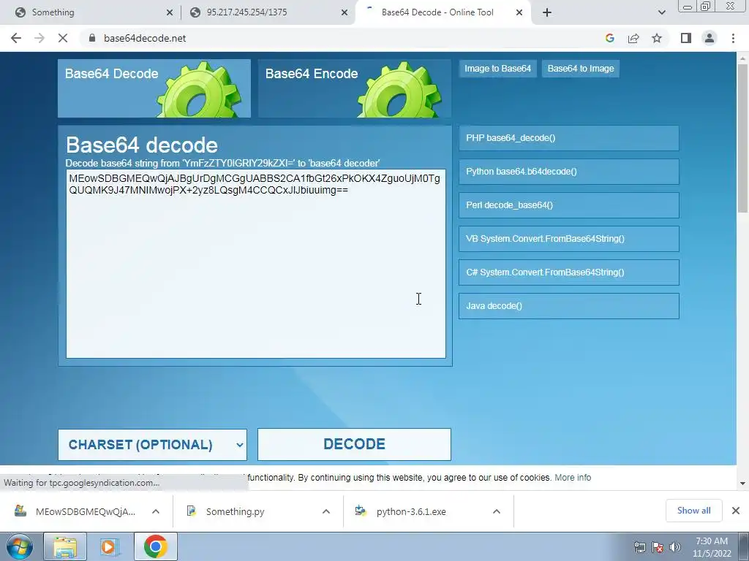Expand Something.py download options arrow
The image size is (749, 561).
[325, 511]
